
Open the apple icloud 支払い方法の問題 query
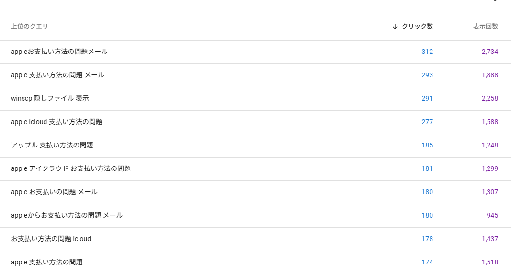point(57,122)
